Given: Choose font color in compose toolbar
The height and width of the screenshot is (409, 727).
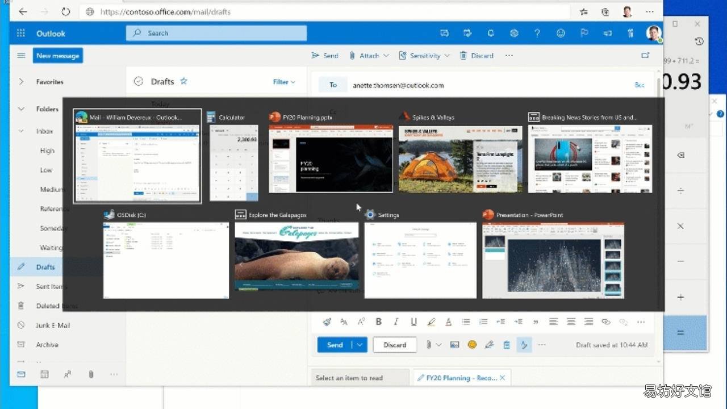Looking at the screenshot, I should click(x=448, y=322).
